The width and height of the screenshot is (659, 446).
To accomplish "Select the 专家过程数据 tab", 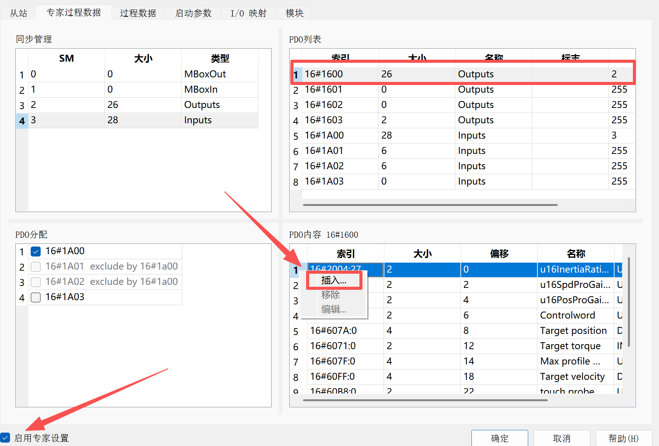I will pos(74,12).
